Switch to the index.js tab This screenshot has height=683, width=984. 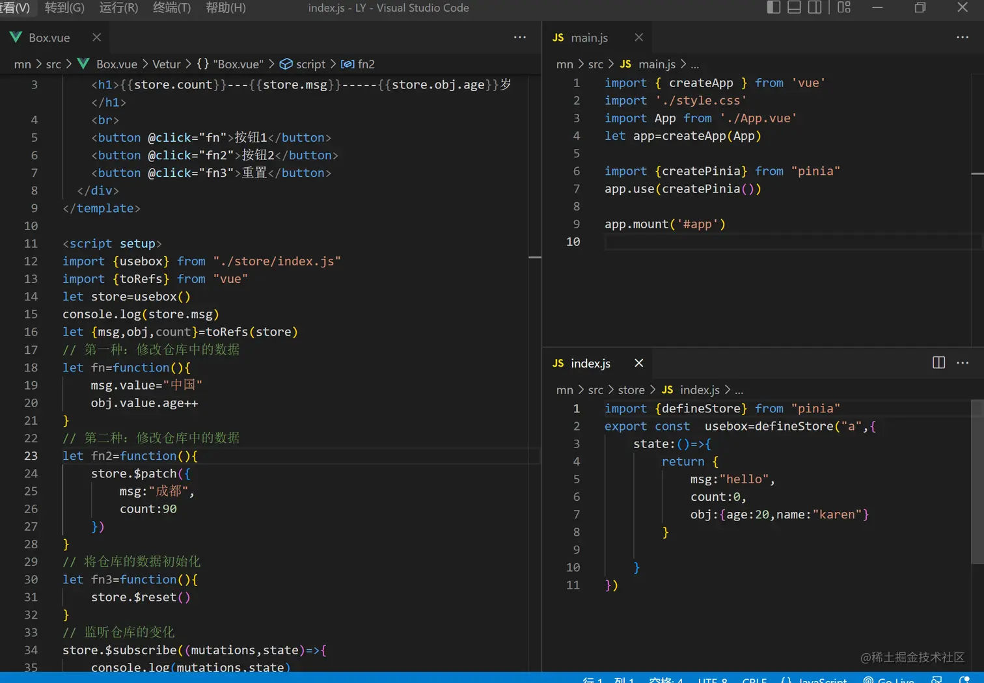tap(590, 363)
